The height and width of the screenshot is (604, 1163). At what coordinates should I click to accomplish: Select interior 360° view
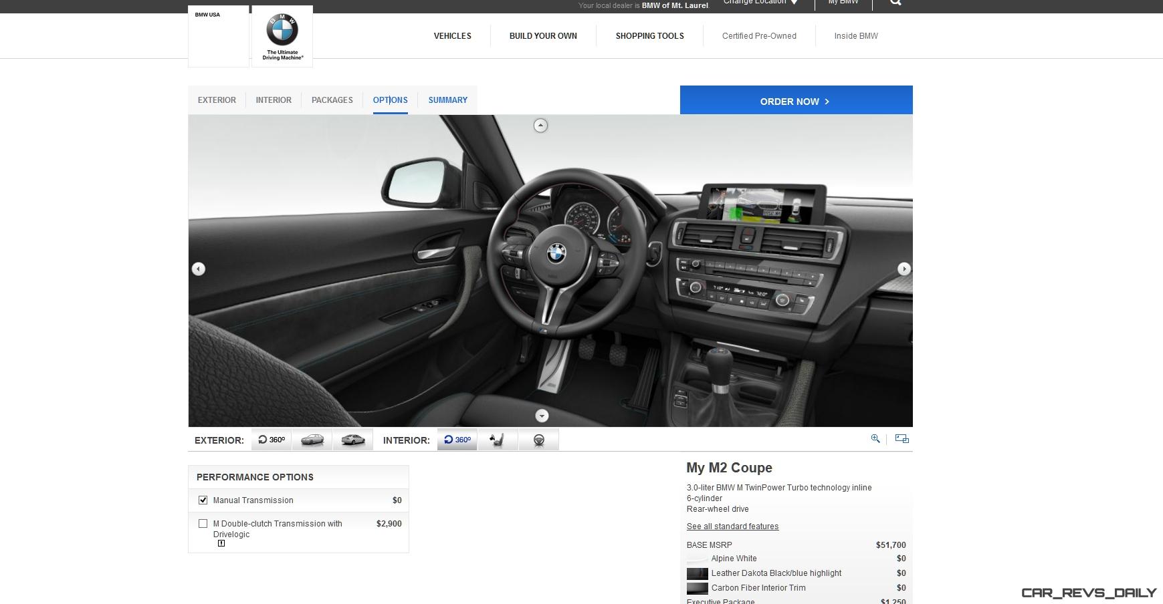coord(457,440)
